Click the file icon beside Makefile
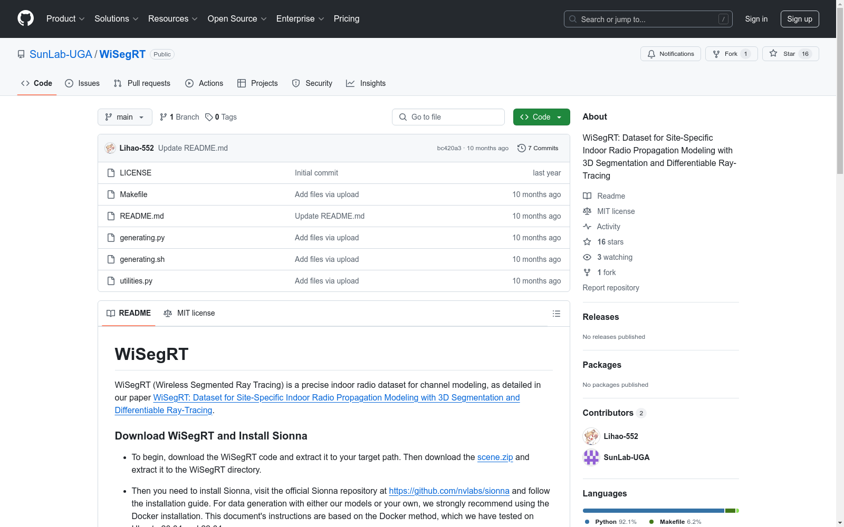 coord(111,194)
